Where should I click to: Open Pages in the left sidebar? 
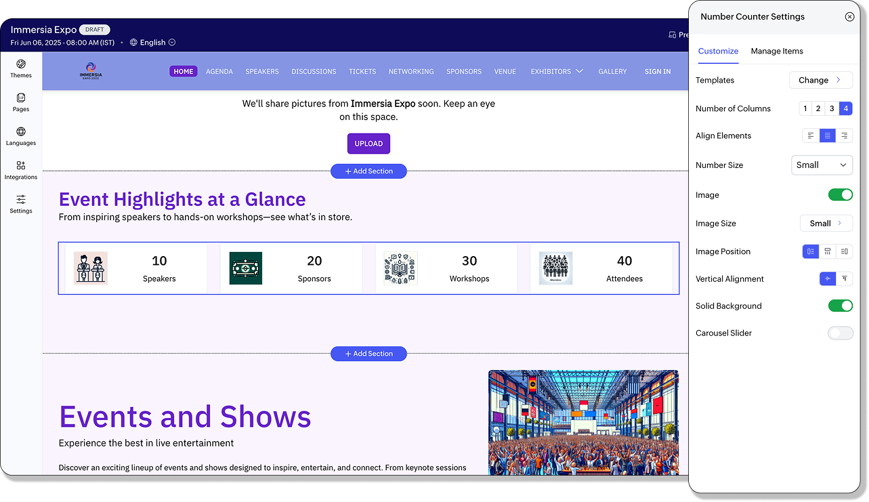(x=21, y=102)
